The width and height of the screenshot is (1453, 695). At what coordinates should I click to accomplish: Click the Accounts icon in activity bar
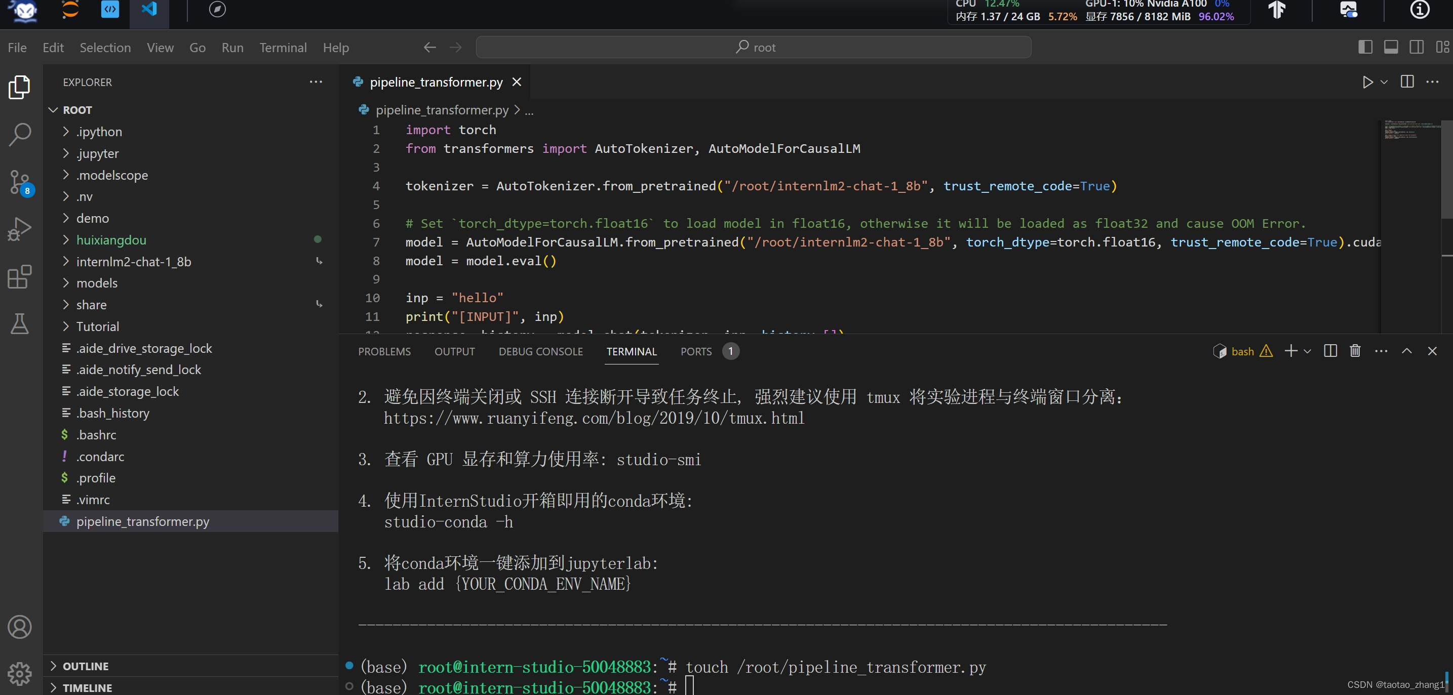click(19, 627)
